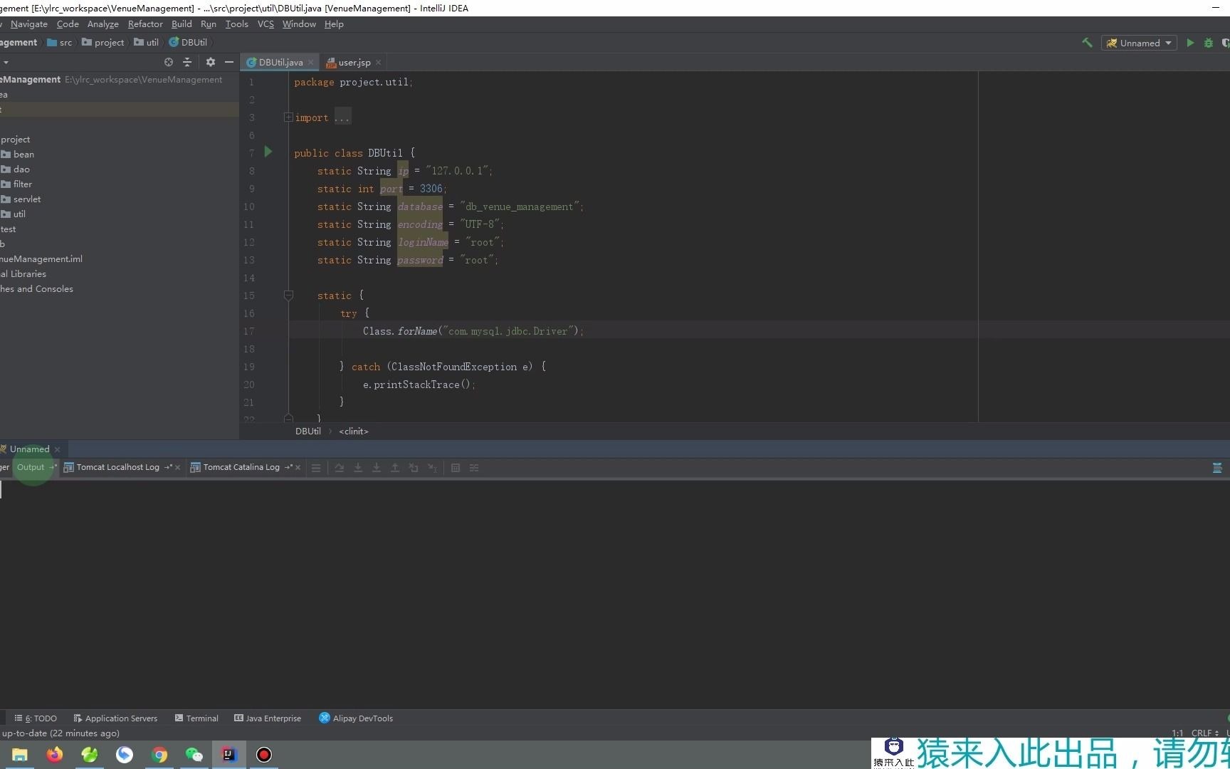The width and height of the screenshot is (1230, 769).
Task: Click the src breadcrumb in navigation bar
Action: [x=60, y=43]
